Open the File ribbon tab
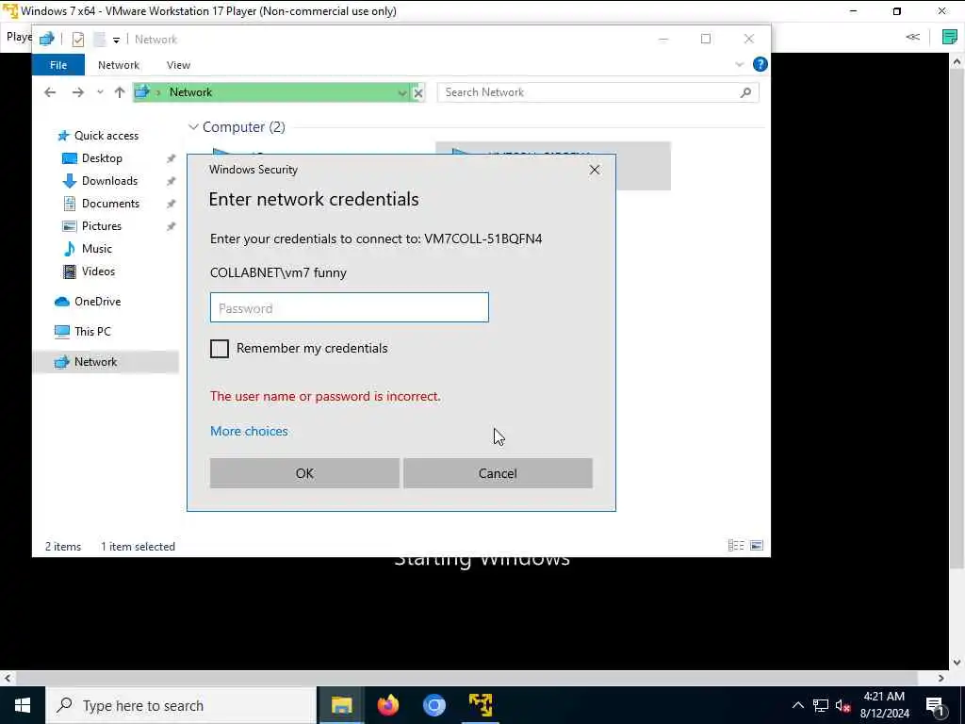The height and width of the screenshot is (724, 965). click(58, 65)
